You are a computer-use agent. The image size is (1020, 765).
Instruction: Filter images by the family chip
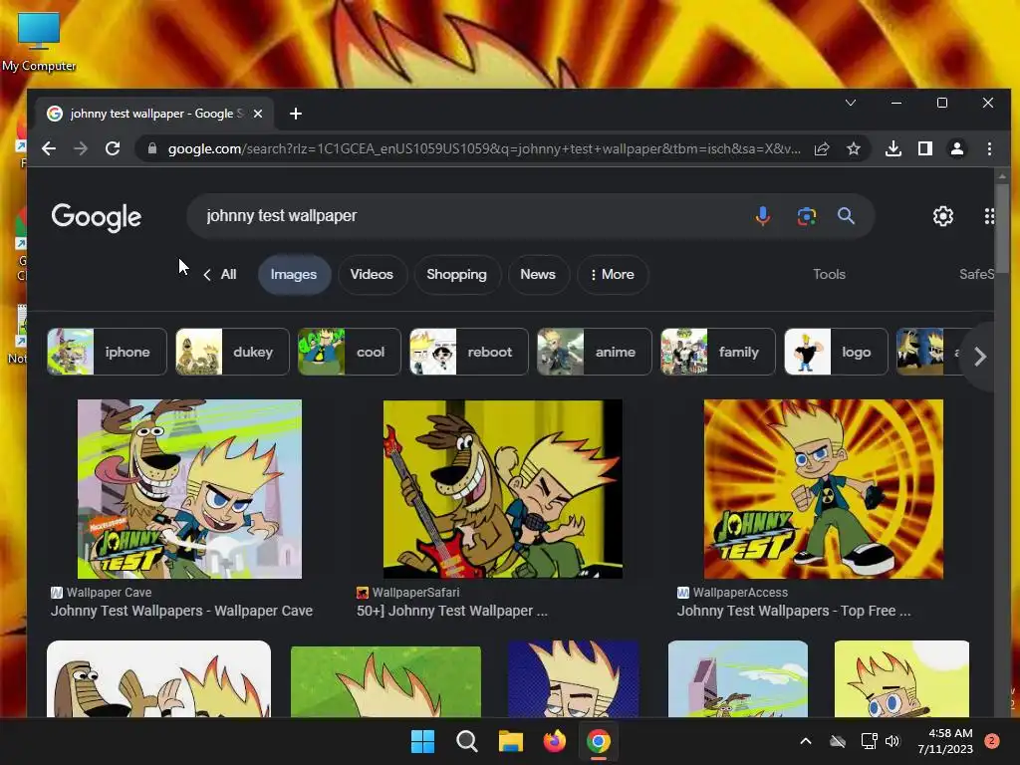(x=718, y=352)
